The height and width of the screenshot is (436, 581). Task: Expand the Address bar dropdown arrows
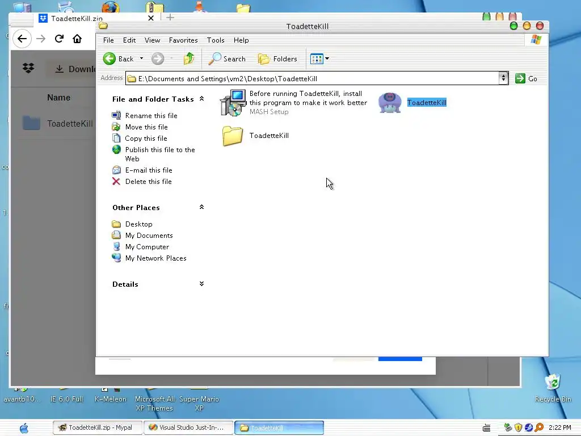[x=503, y=78]
